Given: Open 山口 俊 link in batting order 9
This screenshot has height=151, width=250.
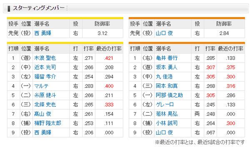Looking at the screenshot, I should [x=164, y=133].
